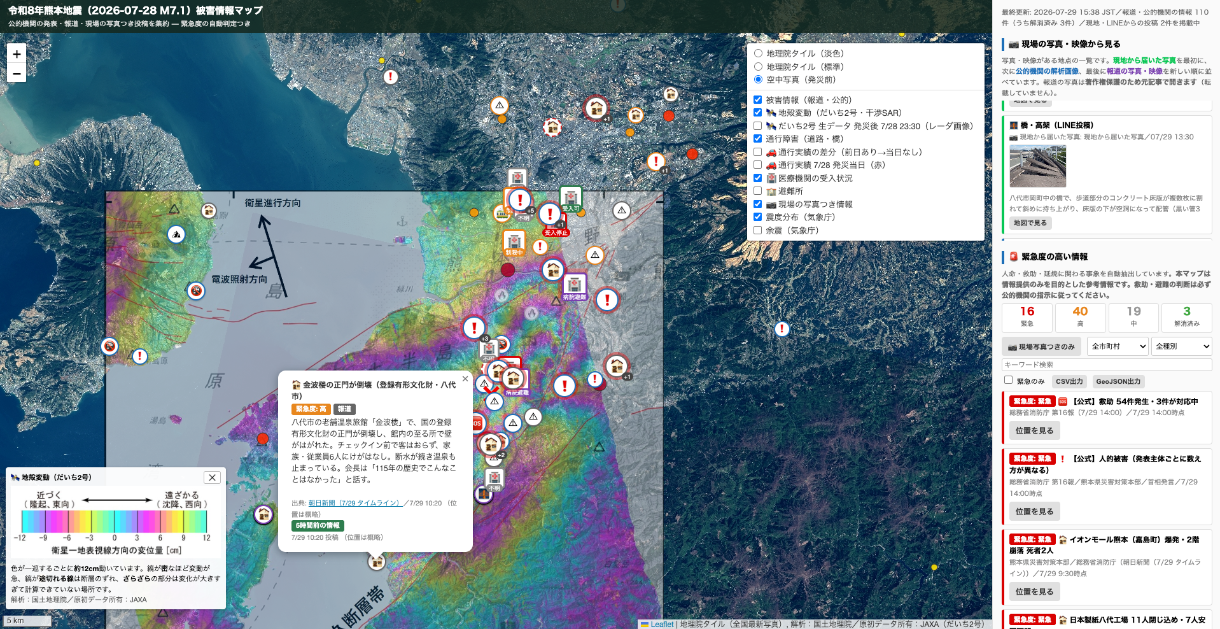Viewport: 1220px width, 629px height.
Task: Zoom out of the damage map
Action: (x=17, y=73)
